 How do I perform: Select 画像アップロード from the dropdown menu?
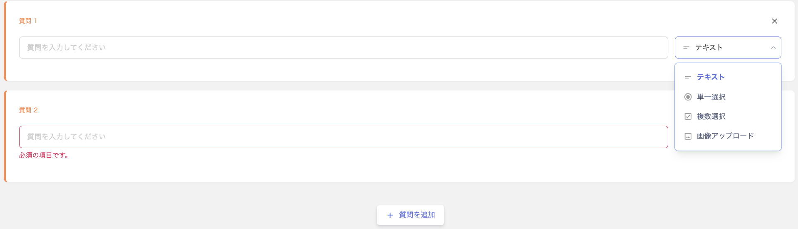[x=725, y=136]
